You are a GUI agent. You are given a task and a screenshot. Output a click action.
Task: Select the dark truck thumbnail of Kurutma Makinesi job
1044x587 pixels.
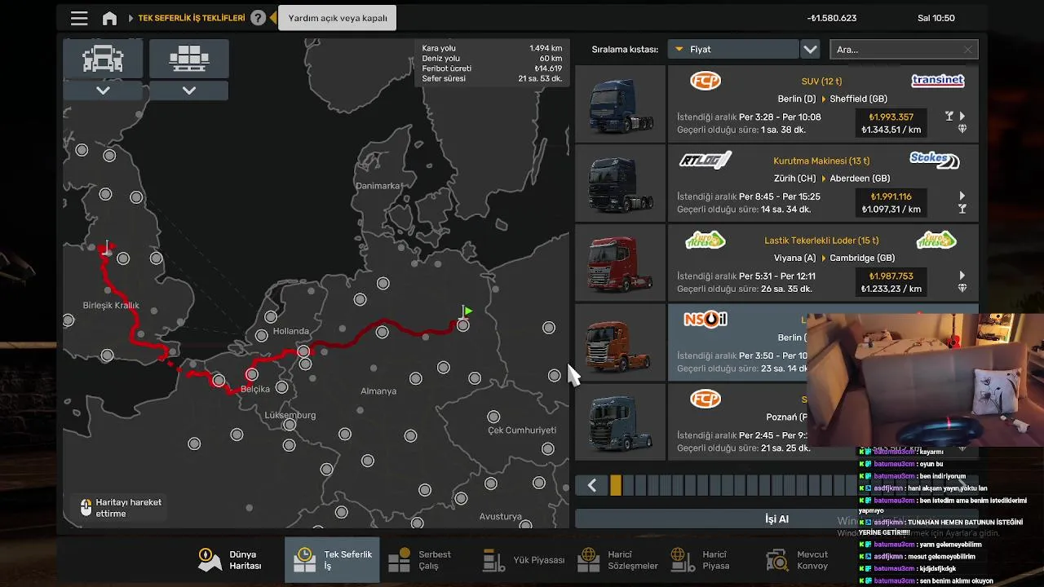coord(620,184)
